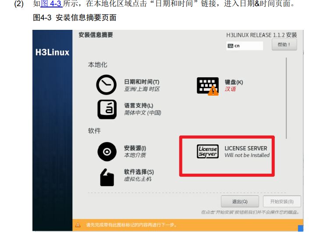Click the orange warning message text
The image size is (334, 233).
tap(131, 225)
